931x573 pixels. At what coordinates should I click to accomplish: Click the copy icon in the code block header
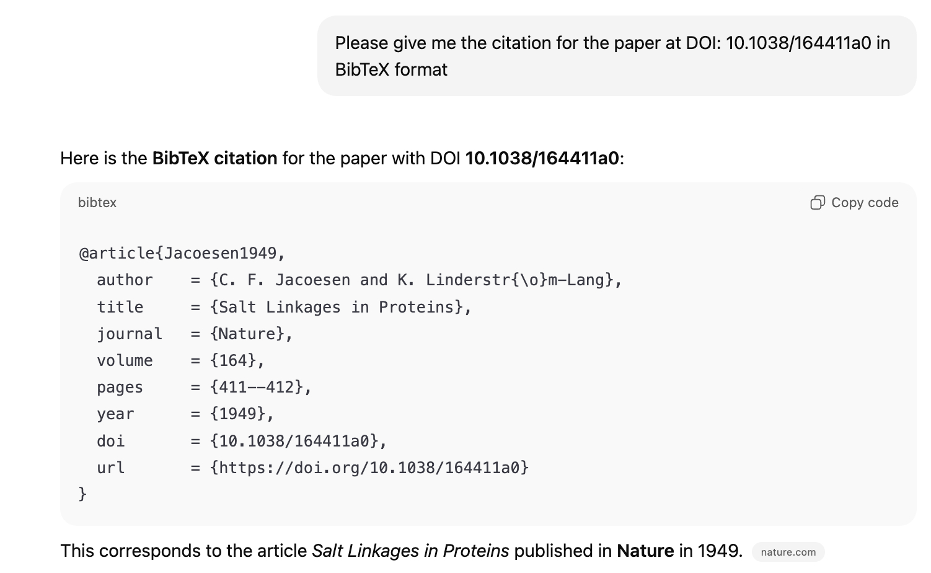(817, 203)
